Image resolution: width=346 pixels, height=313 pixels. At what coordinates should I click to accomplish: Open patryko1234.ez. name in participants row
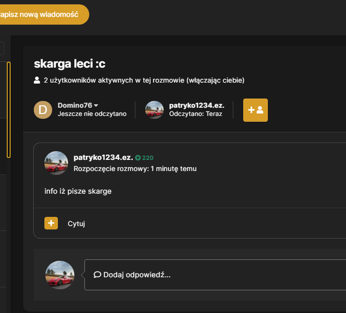[196, 105]
